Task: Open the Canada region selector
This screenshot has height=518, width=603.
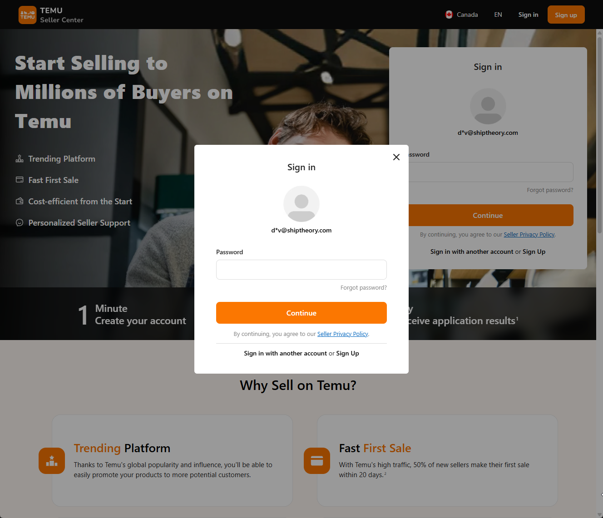Action: (461, 15)
